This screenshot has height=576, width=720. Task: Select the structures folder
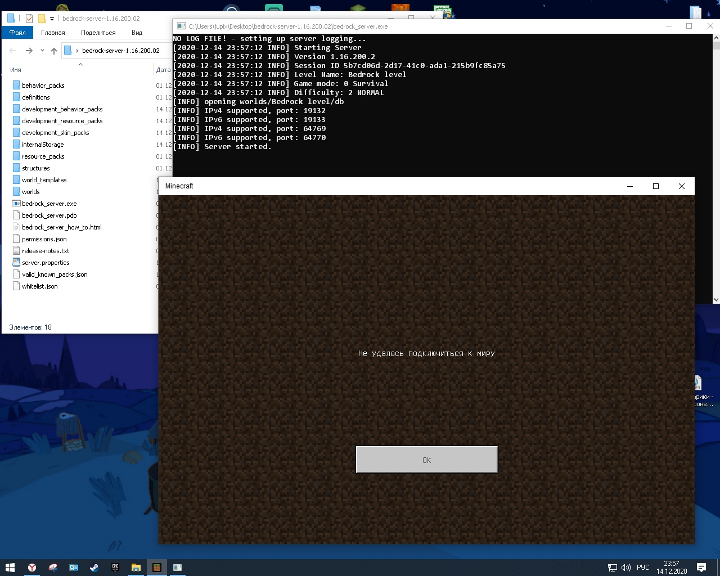(36, 168)
